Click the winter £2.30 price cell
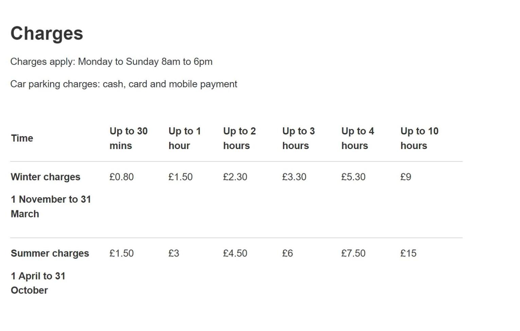 tap(235, 177)
